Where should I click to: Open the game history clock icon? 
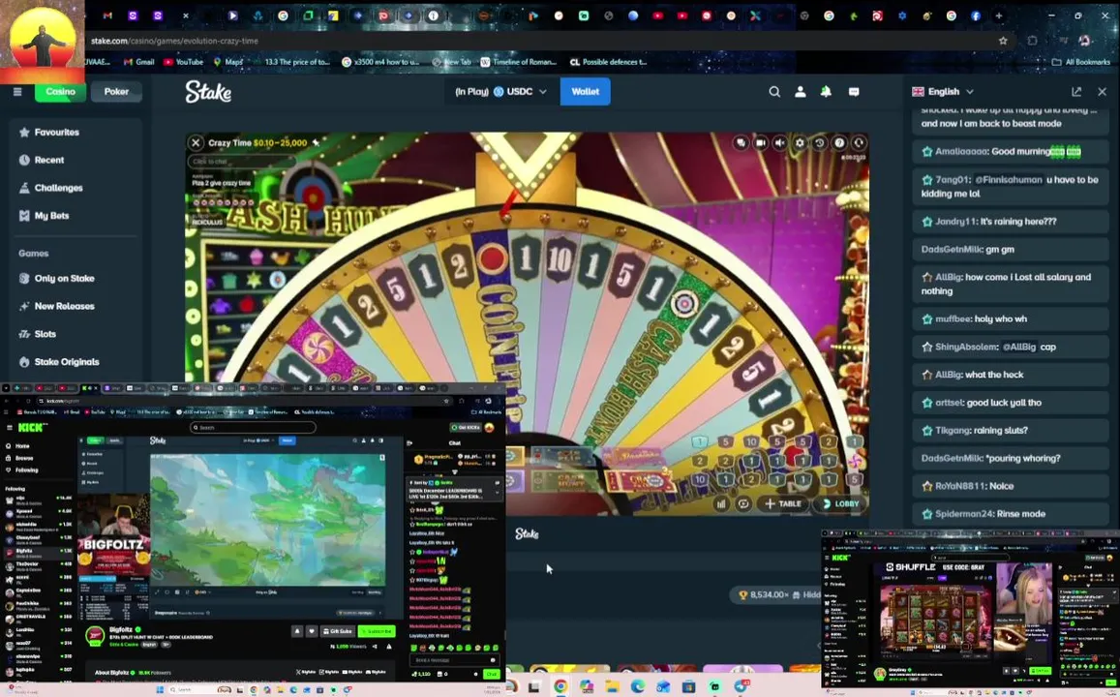[819, 143]
